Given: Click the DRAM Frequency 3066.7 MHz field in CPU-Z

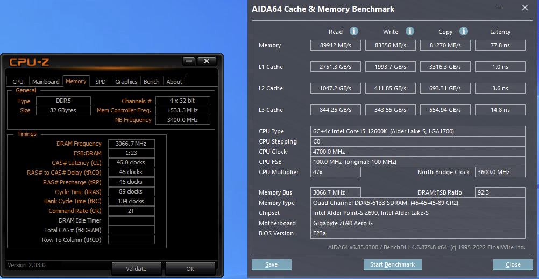Looking at the screenshot, I should click(131, 144).
